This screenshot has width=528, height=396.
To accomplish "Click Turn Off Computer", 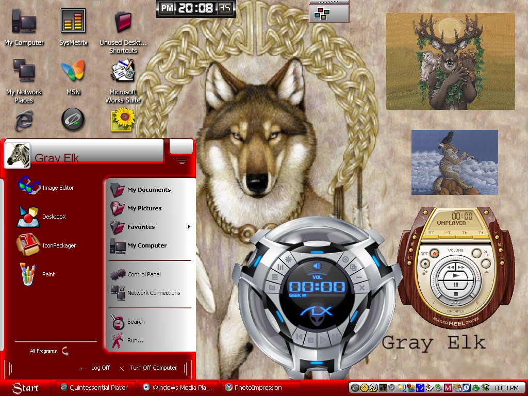I will coord(148,368).
